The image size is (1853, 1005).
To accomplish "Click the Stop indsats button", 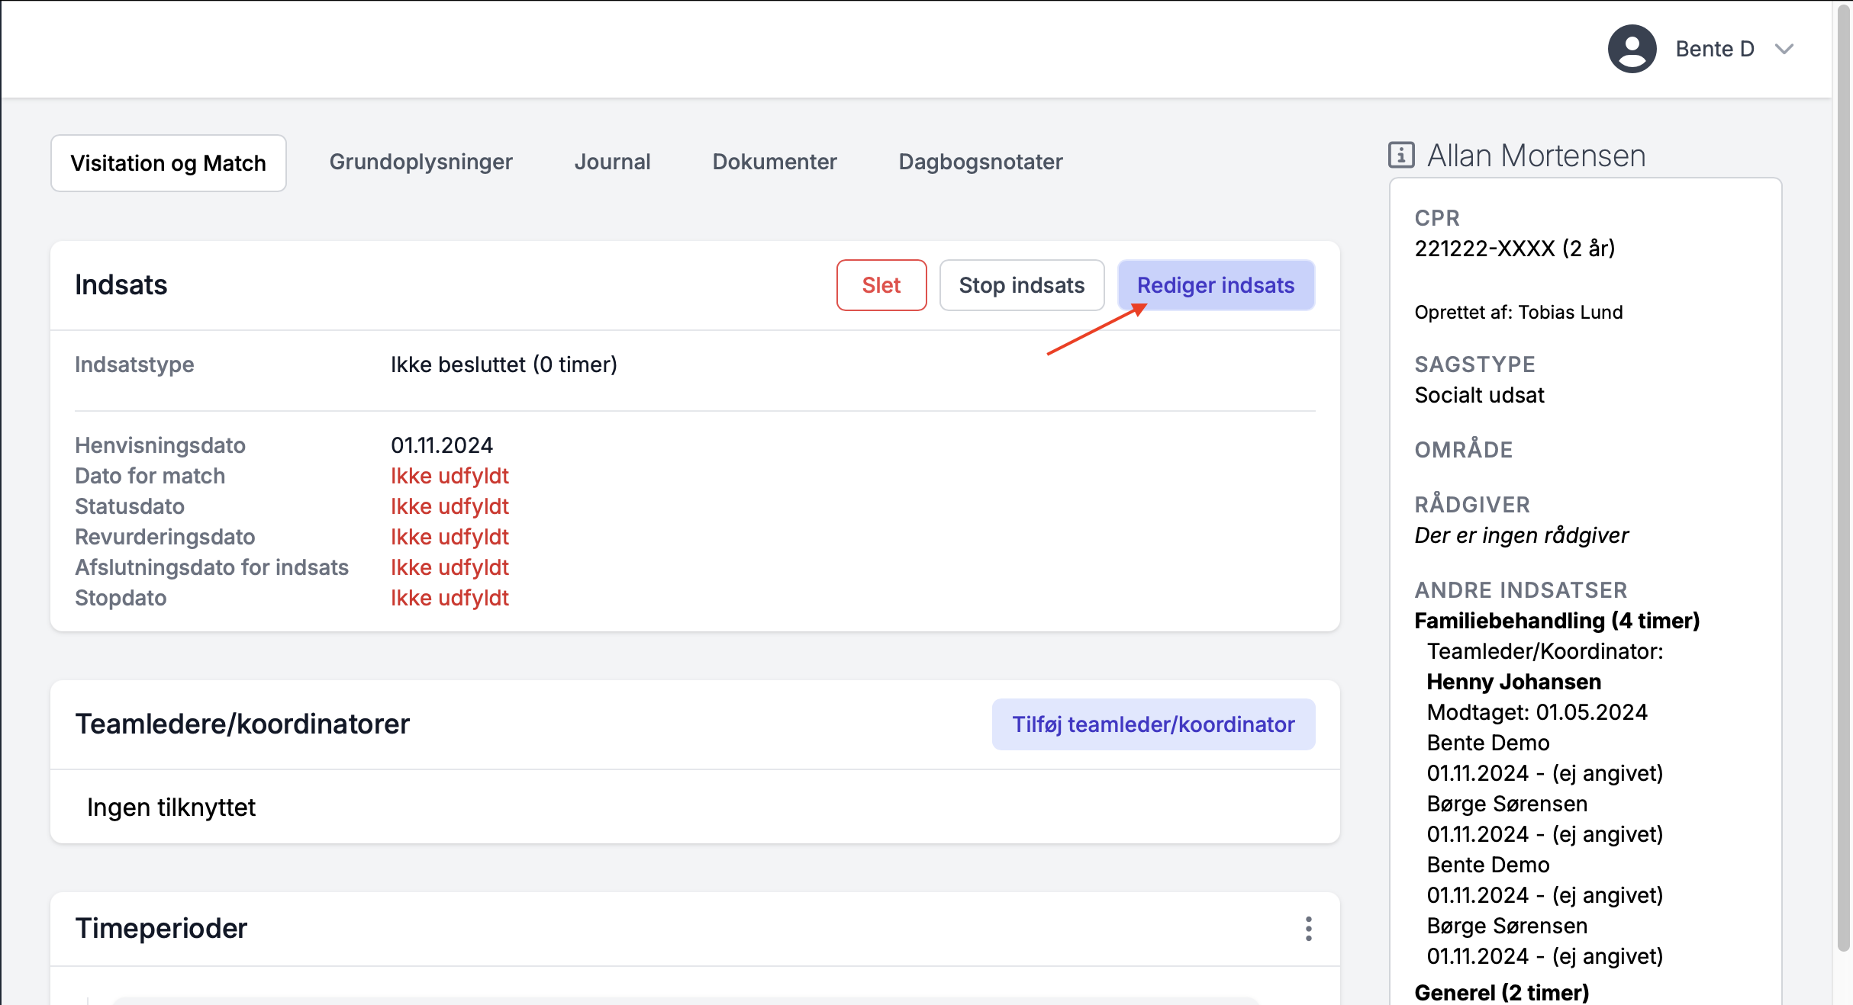I will 1021,285.
